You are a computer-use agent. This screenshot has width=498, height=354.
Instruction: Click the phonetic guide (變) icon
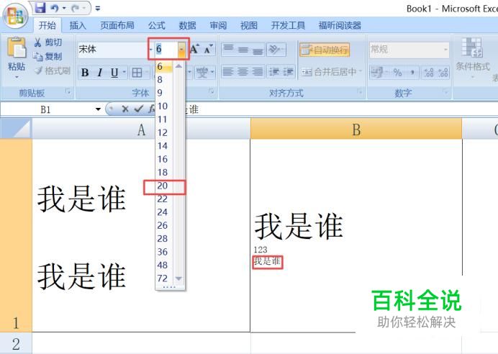point(202,73)
